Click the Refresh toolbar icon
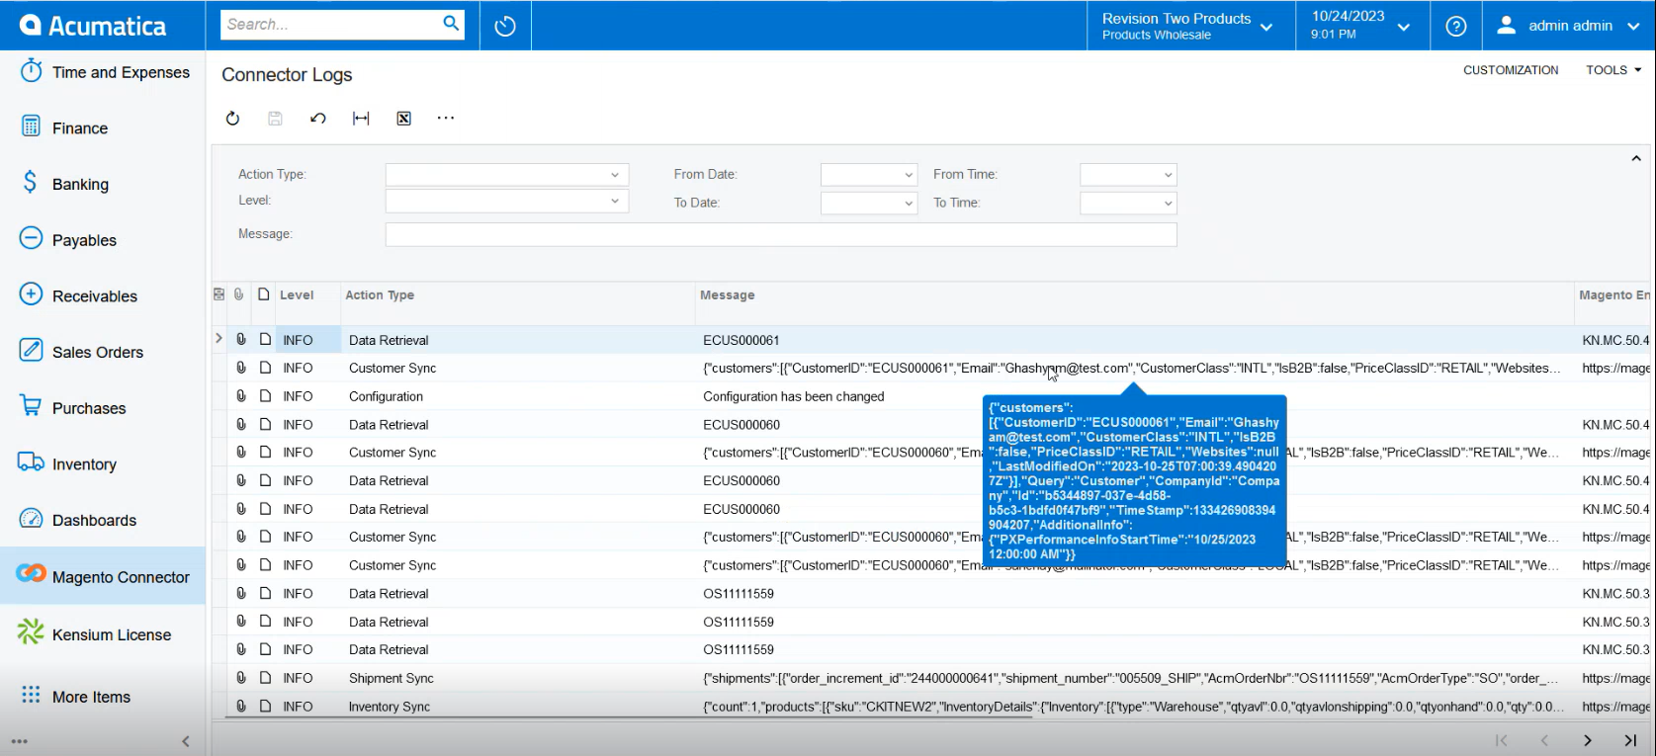The image size is (1656, 756). pos(232,119)
